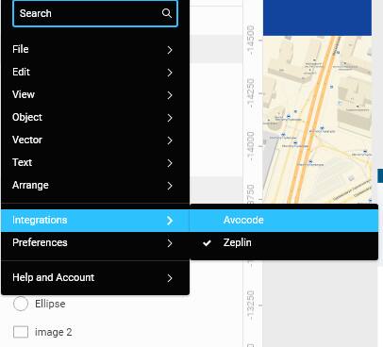The height and width of the screenshot is (347, 383).
Task: Click the Search input field
Action: click(x=95, y=13)
